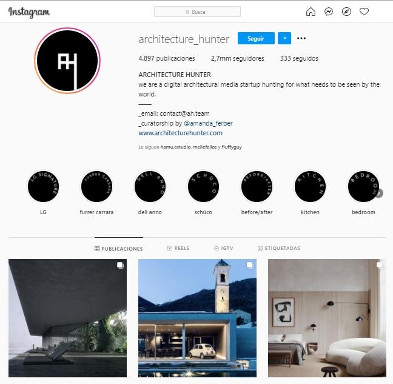Open the LG Signature story highlight
Image resolution: width=393 pixels, height=384 pixels.
point(43,186)
